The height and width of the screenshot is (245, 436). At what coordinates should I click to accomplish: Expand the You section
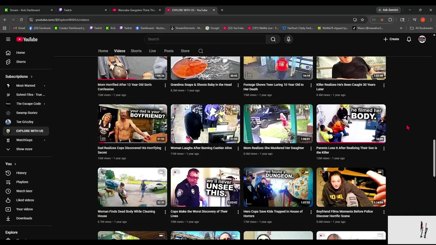(10, 164)
